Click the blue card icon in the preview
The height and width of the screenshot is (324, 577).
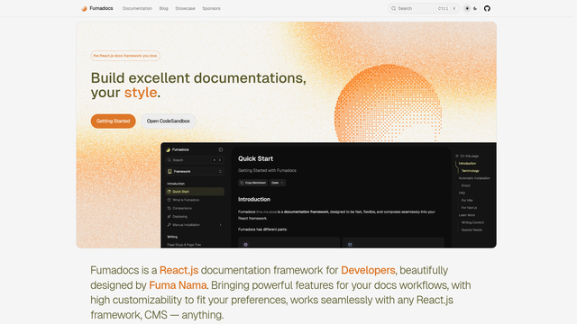pyautogui.click(x=350, y=244)
